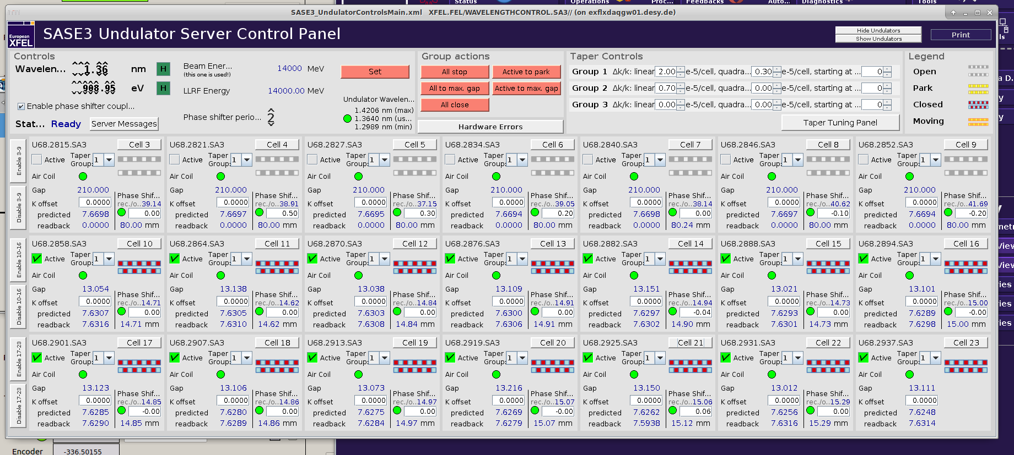Click the Disable 3-9 side tab
1014x455 pixels.
[x=18, y=207]
